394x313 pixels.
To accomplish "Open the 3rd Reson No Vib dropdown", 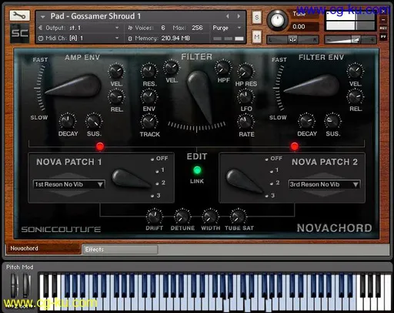I will pyautogui.click(x=324, y=184).
